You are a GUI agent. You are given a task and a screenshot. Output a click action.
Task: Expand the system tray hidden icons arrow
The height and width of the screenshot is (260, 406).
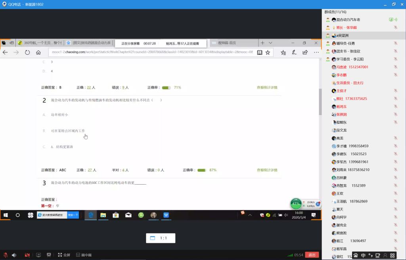[250, 215]
